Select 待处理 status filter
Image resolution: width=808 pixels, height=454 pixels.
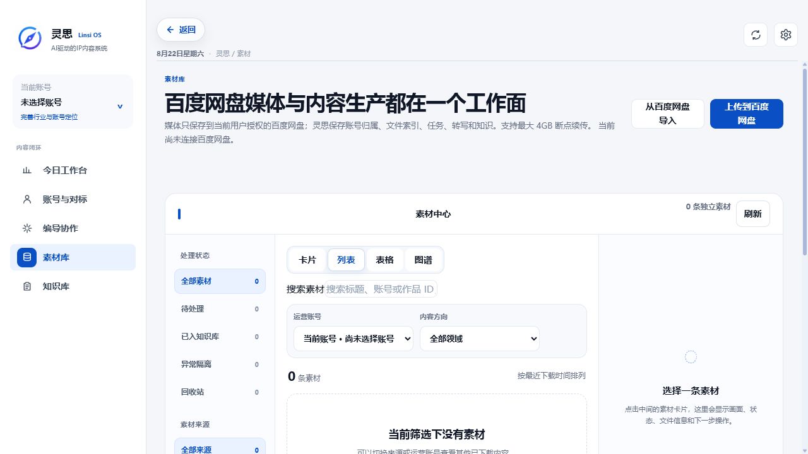220,309
